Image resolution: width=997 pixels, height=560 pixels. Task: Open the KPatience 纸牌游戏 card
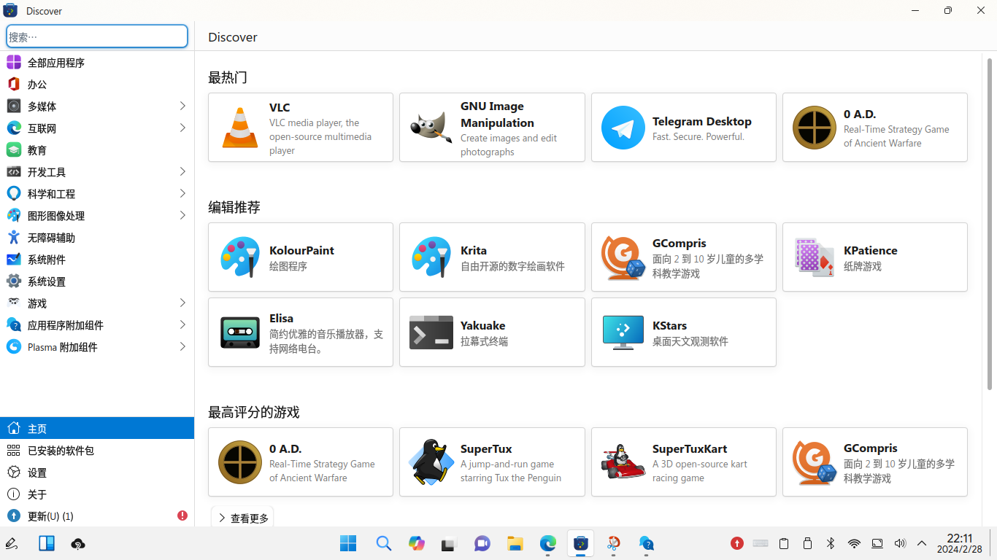point(875,257)
